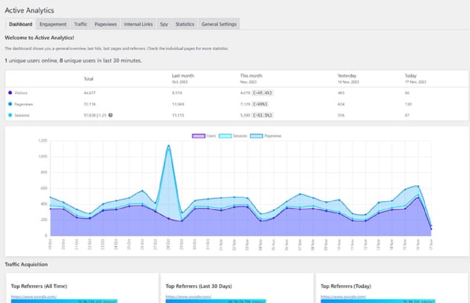Screen dimensions: 470x303
Task: Click the purple Visitors dot indicator
Action: click(10, 93)
